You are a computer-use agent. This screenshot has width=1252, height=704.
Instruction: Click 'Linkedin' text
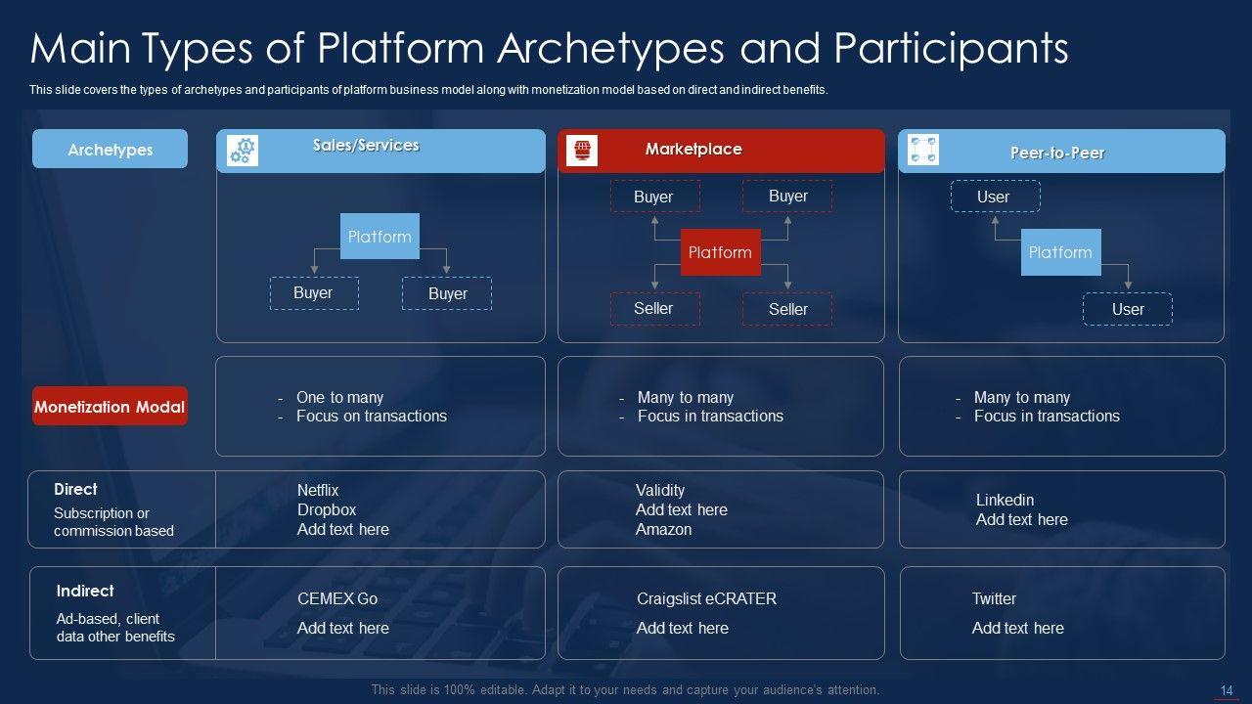tap(1005, 500)
